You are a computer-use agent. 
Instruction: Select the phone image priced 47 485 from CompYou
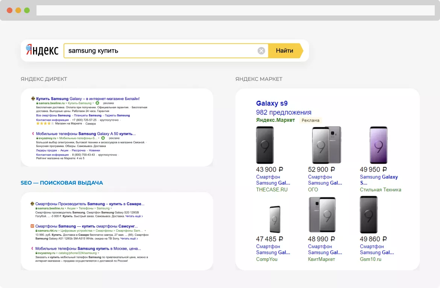(275, 219)
